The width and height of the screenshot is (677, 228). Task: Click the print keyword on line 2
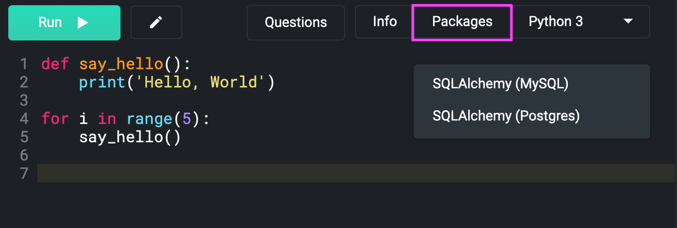(102, 82)
